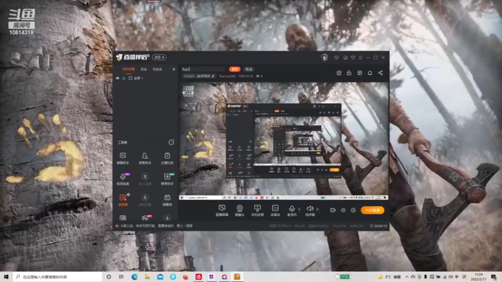The image size is (502, 282).
Task: Select the 全屏 1 source row
Action: point(146,78)
